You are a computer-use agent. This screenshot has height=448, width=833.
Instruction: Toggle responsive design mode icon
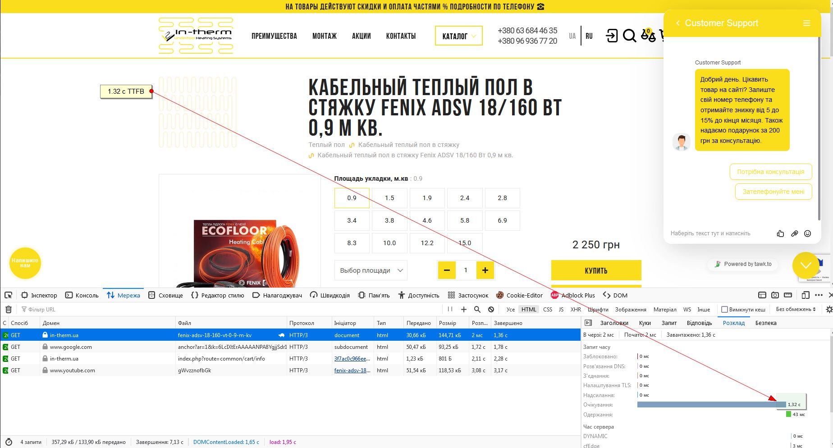point(806,295)
